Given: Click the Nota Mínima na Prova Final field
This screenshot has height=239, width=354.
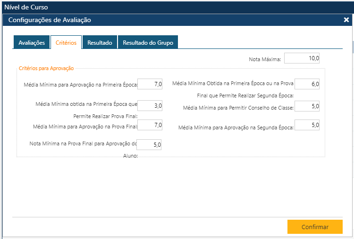Looking at the screenshot, I should pos(150,145).
